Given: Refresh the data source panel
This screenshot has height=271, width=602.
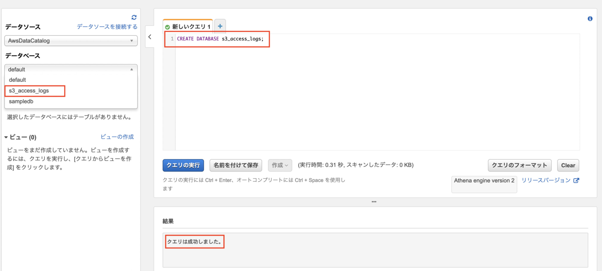Looking at the screenshot, I should 134,17.
